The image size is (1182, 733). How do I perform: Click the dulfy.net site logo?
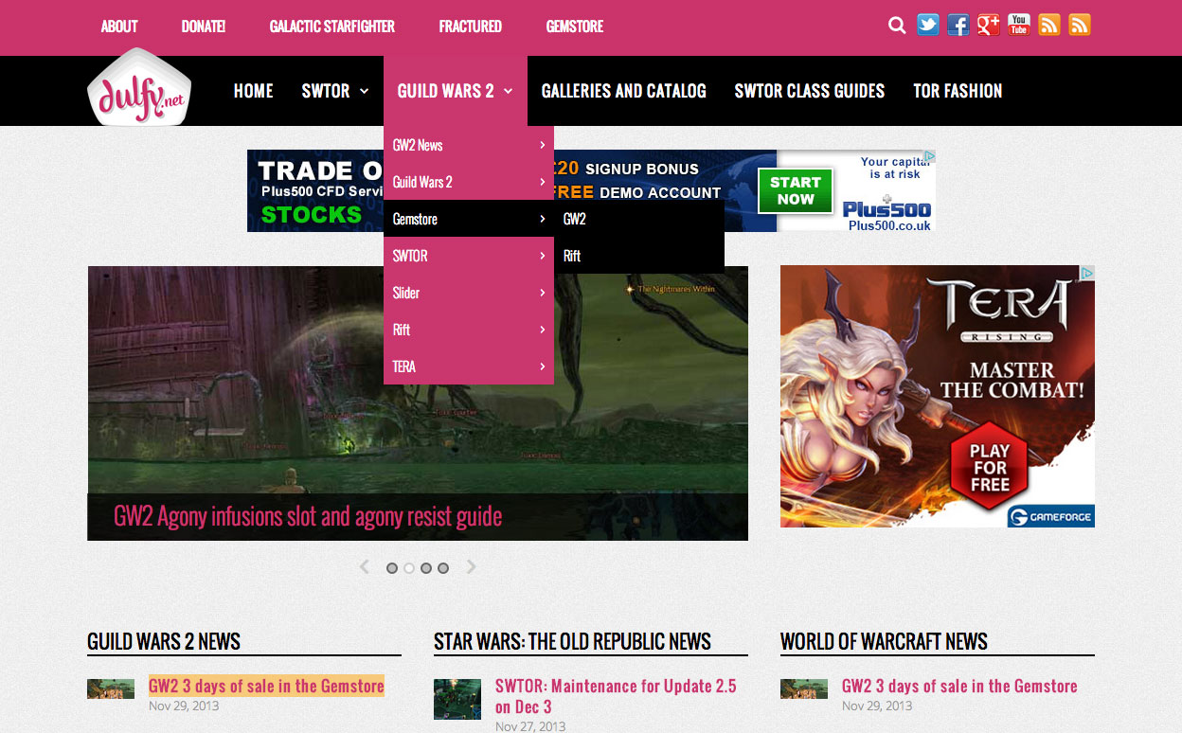(139, 87)
